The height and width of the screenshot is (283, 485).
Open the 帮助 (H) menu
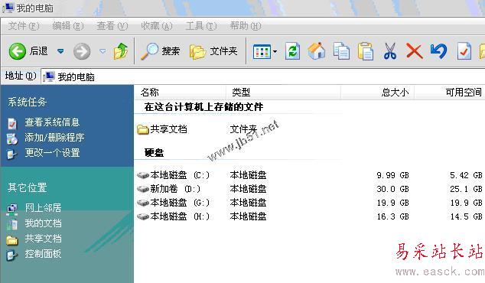(x=246, y=26)
